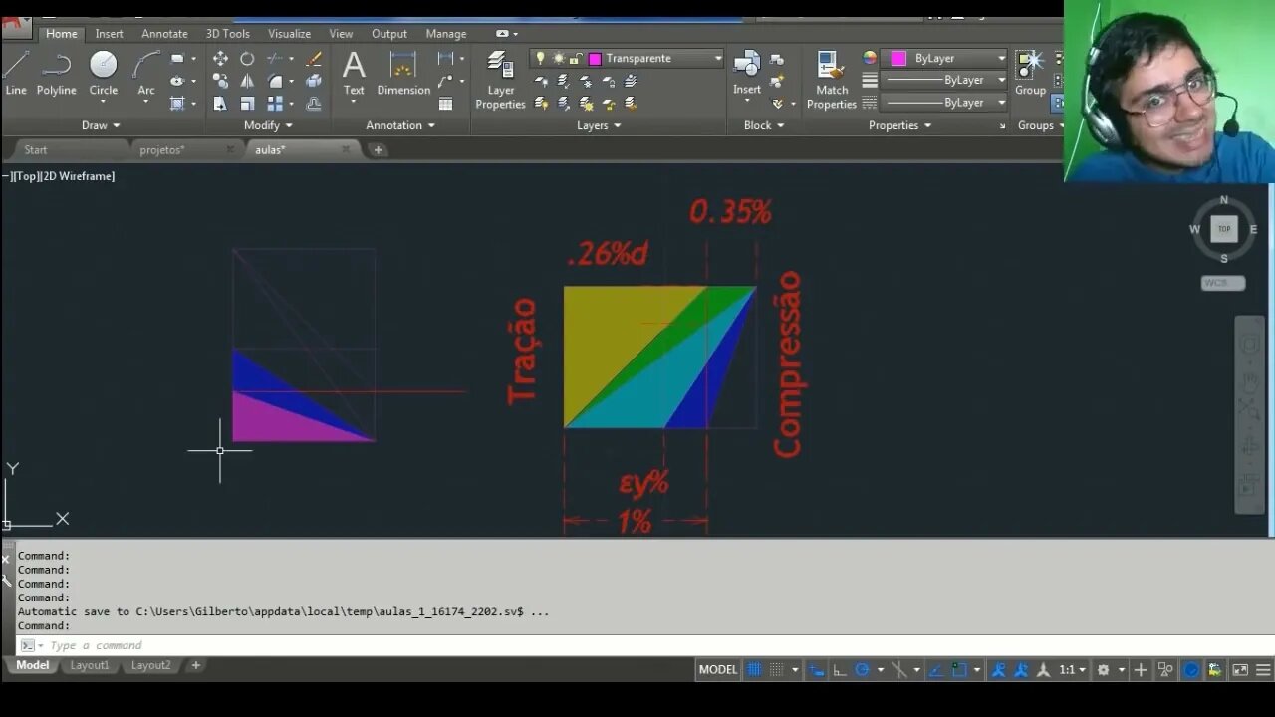The image size is (1275, 717).
Task: Click the magenta layer color swatch
Action: click(595, 59)
